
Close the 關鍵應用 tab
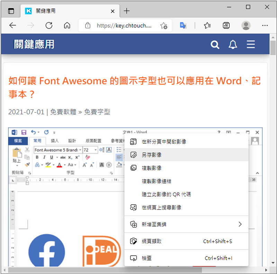(113, 11)
